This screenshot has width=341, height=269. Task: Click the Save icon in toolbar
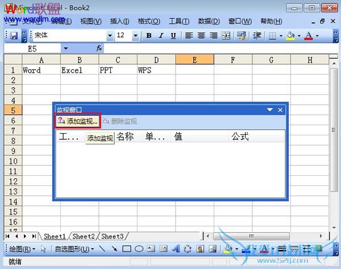click(x=14, y=35)
